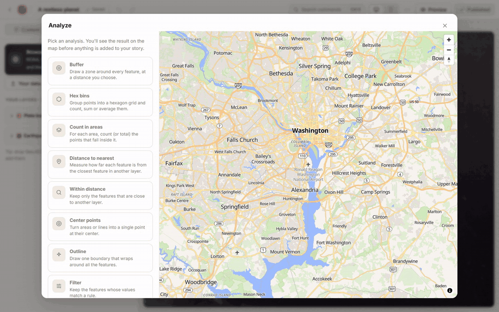Click the Washington label on the map
The height and width of the screenshot is (312, 499).
[310, 130]
